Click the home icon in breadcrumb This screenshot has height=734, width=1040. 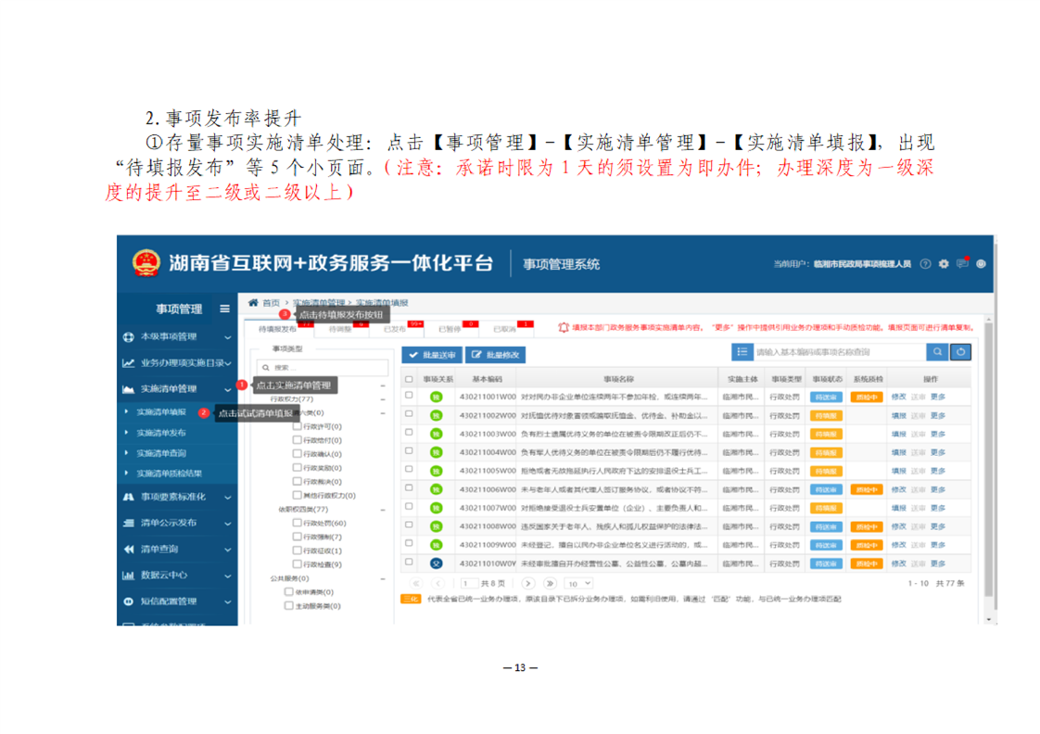253,303
